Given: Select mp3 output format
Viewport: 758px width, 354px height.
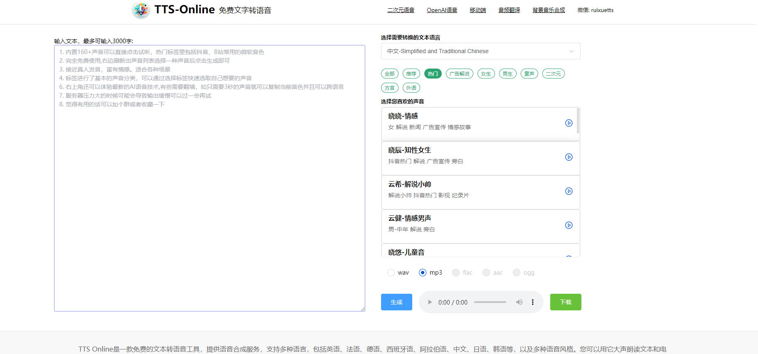Looking at the screenshot, I should click(423, 273).
